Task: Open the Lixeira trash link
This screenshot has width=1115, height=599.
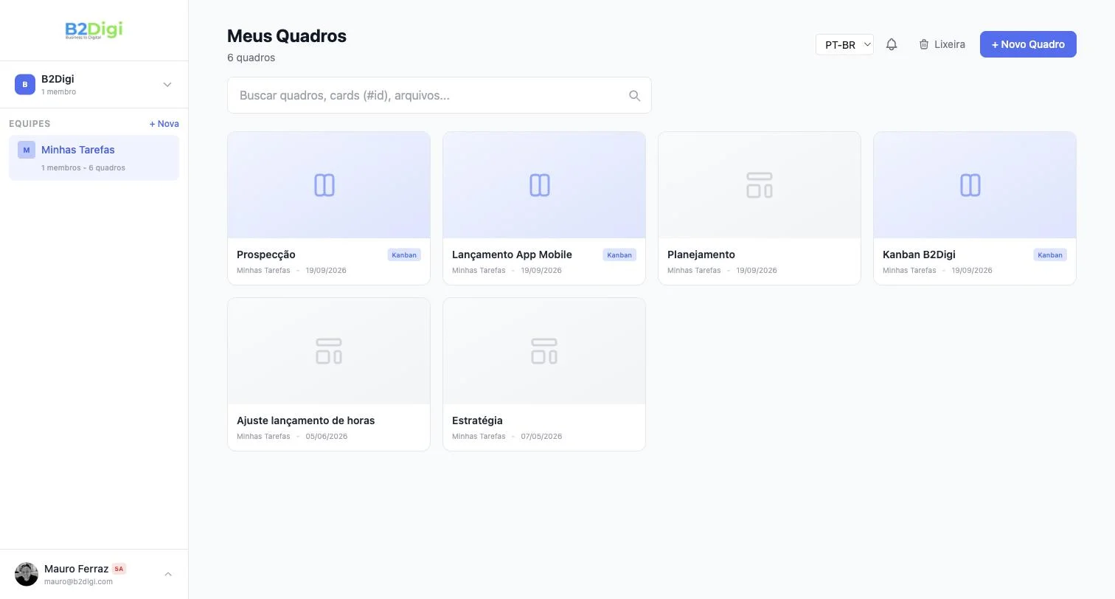Action: [x=942, y=44]
